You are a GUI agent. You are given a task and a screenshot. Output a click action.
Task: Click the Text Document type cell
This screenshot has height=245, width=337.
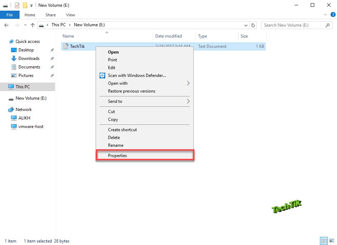[212, 46]
